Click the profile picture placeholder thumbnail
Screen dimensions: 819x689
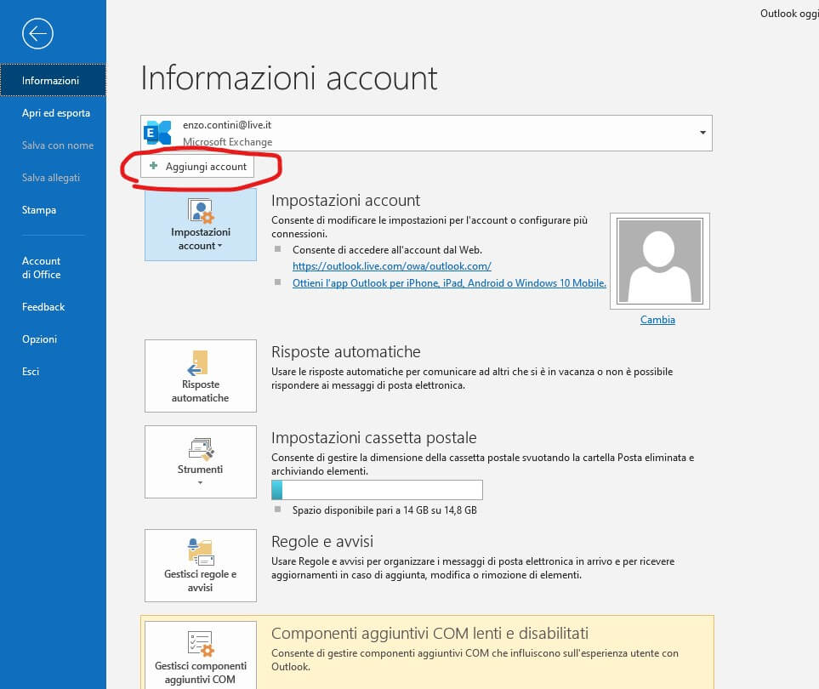coord(660,261)
